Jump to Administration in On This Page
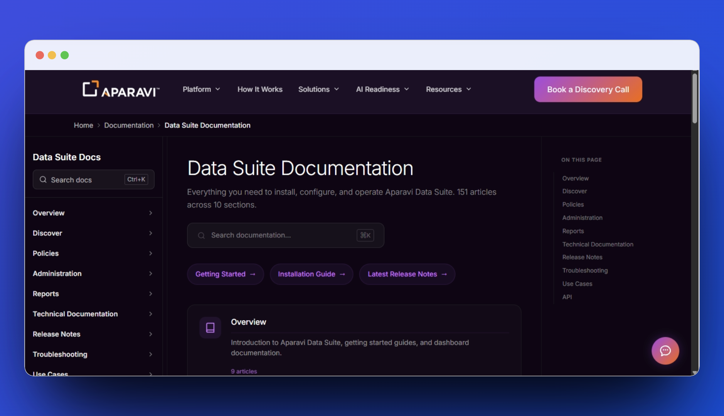The image size is (724, 416). 582,218
